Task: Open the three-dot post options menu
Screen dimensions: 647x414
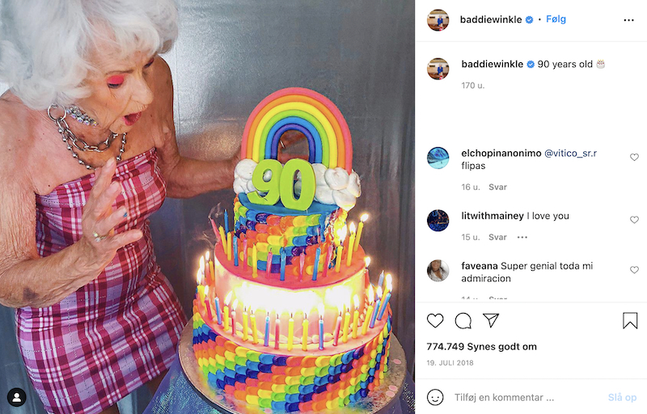Action: [628, 19]
